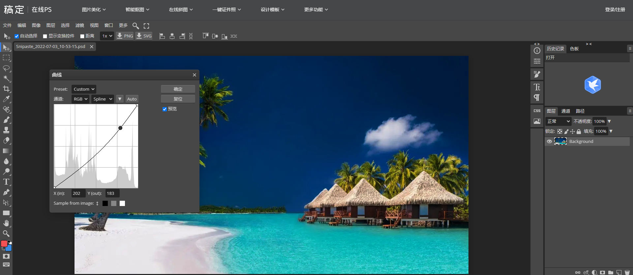The width and height of the screenshot is (633, 275).
Task: Select the Eyedropper tool
Action: [6, 99]
